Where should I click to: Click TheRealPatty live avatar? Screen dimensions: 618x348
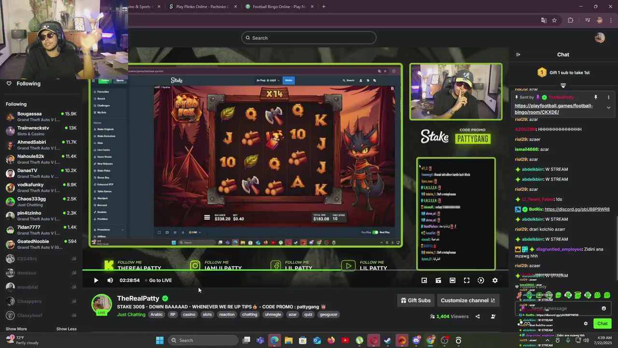click(x=101, y=304)
